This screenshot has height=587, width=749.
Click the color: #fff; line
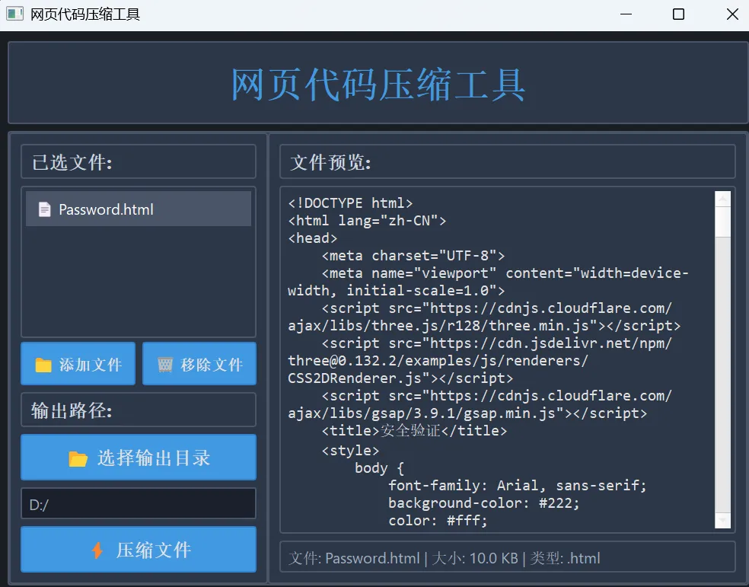coord(438,521)
